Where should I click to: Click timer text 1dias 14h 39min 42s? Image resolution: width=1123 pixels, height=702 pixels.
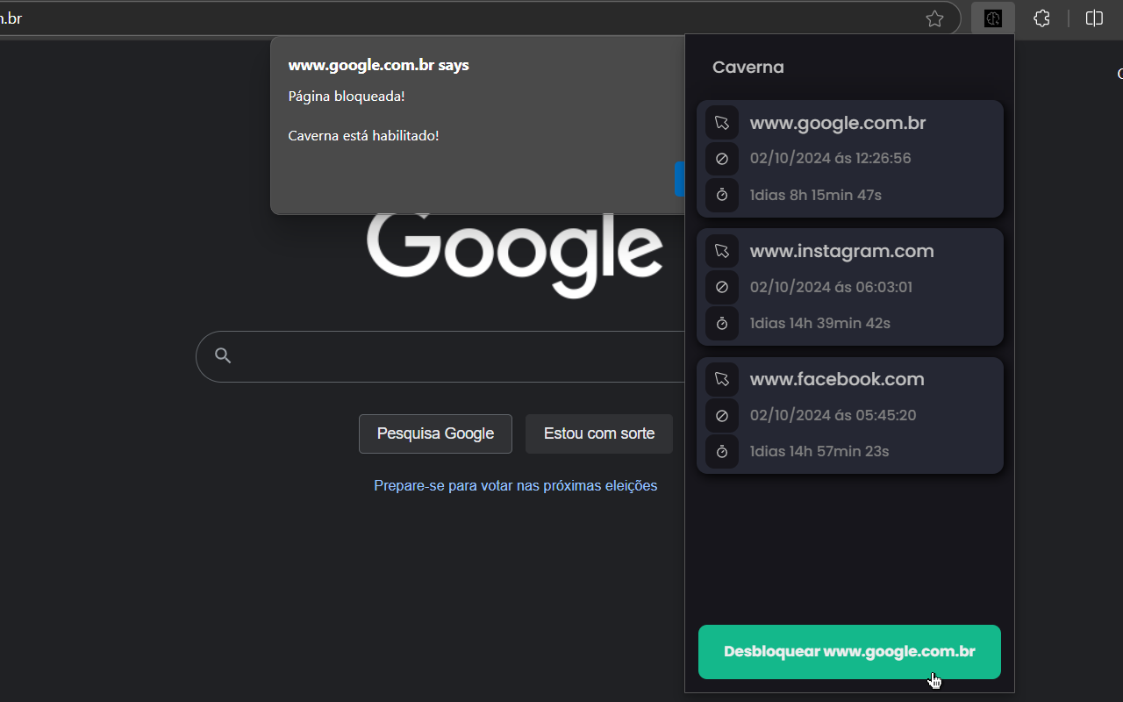pos(819,323)
